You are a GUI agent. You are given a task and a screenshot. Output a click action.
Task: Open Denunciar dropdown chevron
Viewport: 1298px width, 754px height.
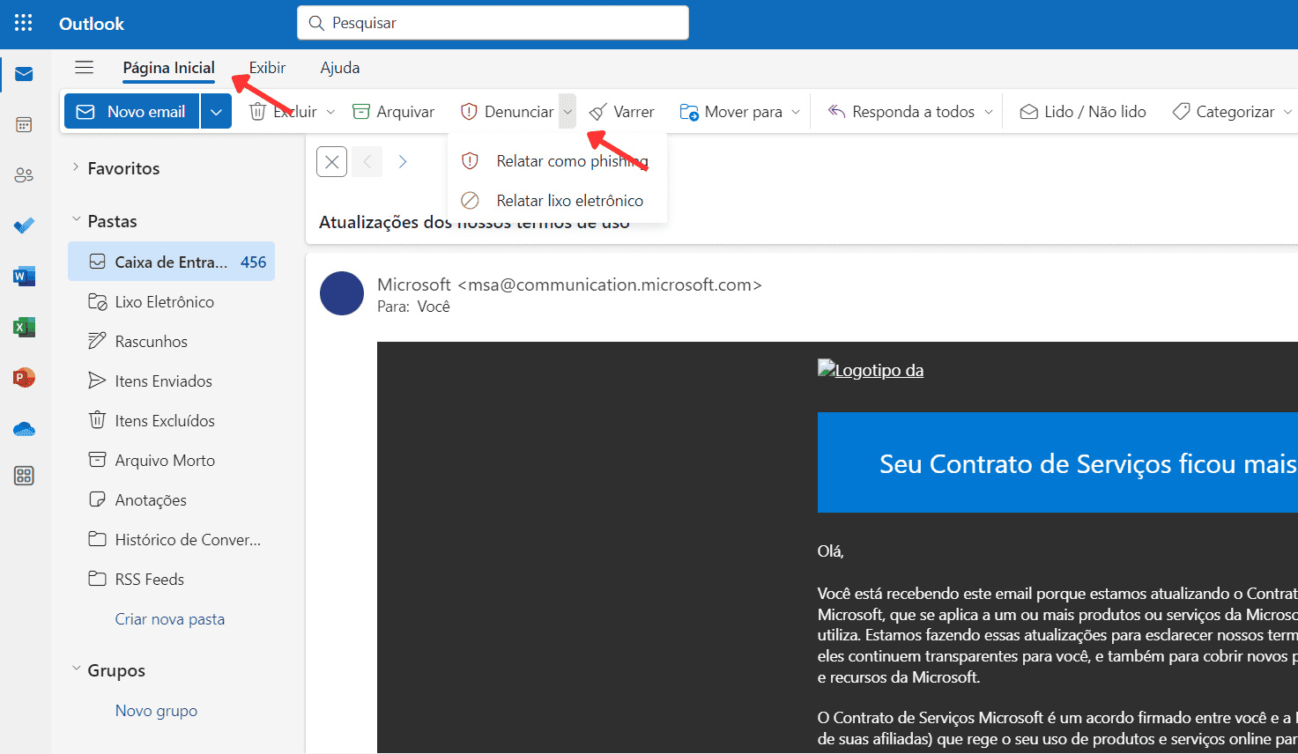[x=567, y=112]
